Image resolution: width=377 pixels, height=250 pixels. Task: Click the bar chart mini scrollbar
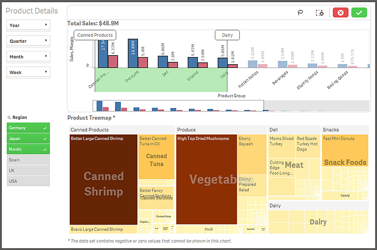(179, 106)
